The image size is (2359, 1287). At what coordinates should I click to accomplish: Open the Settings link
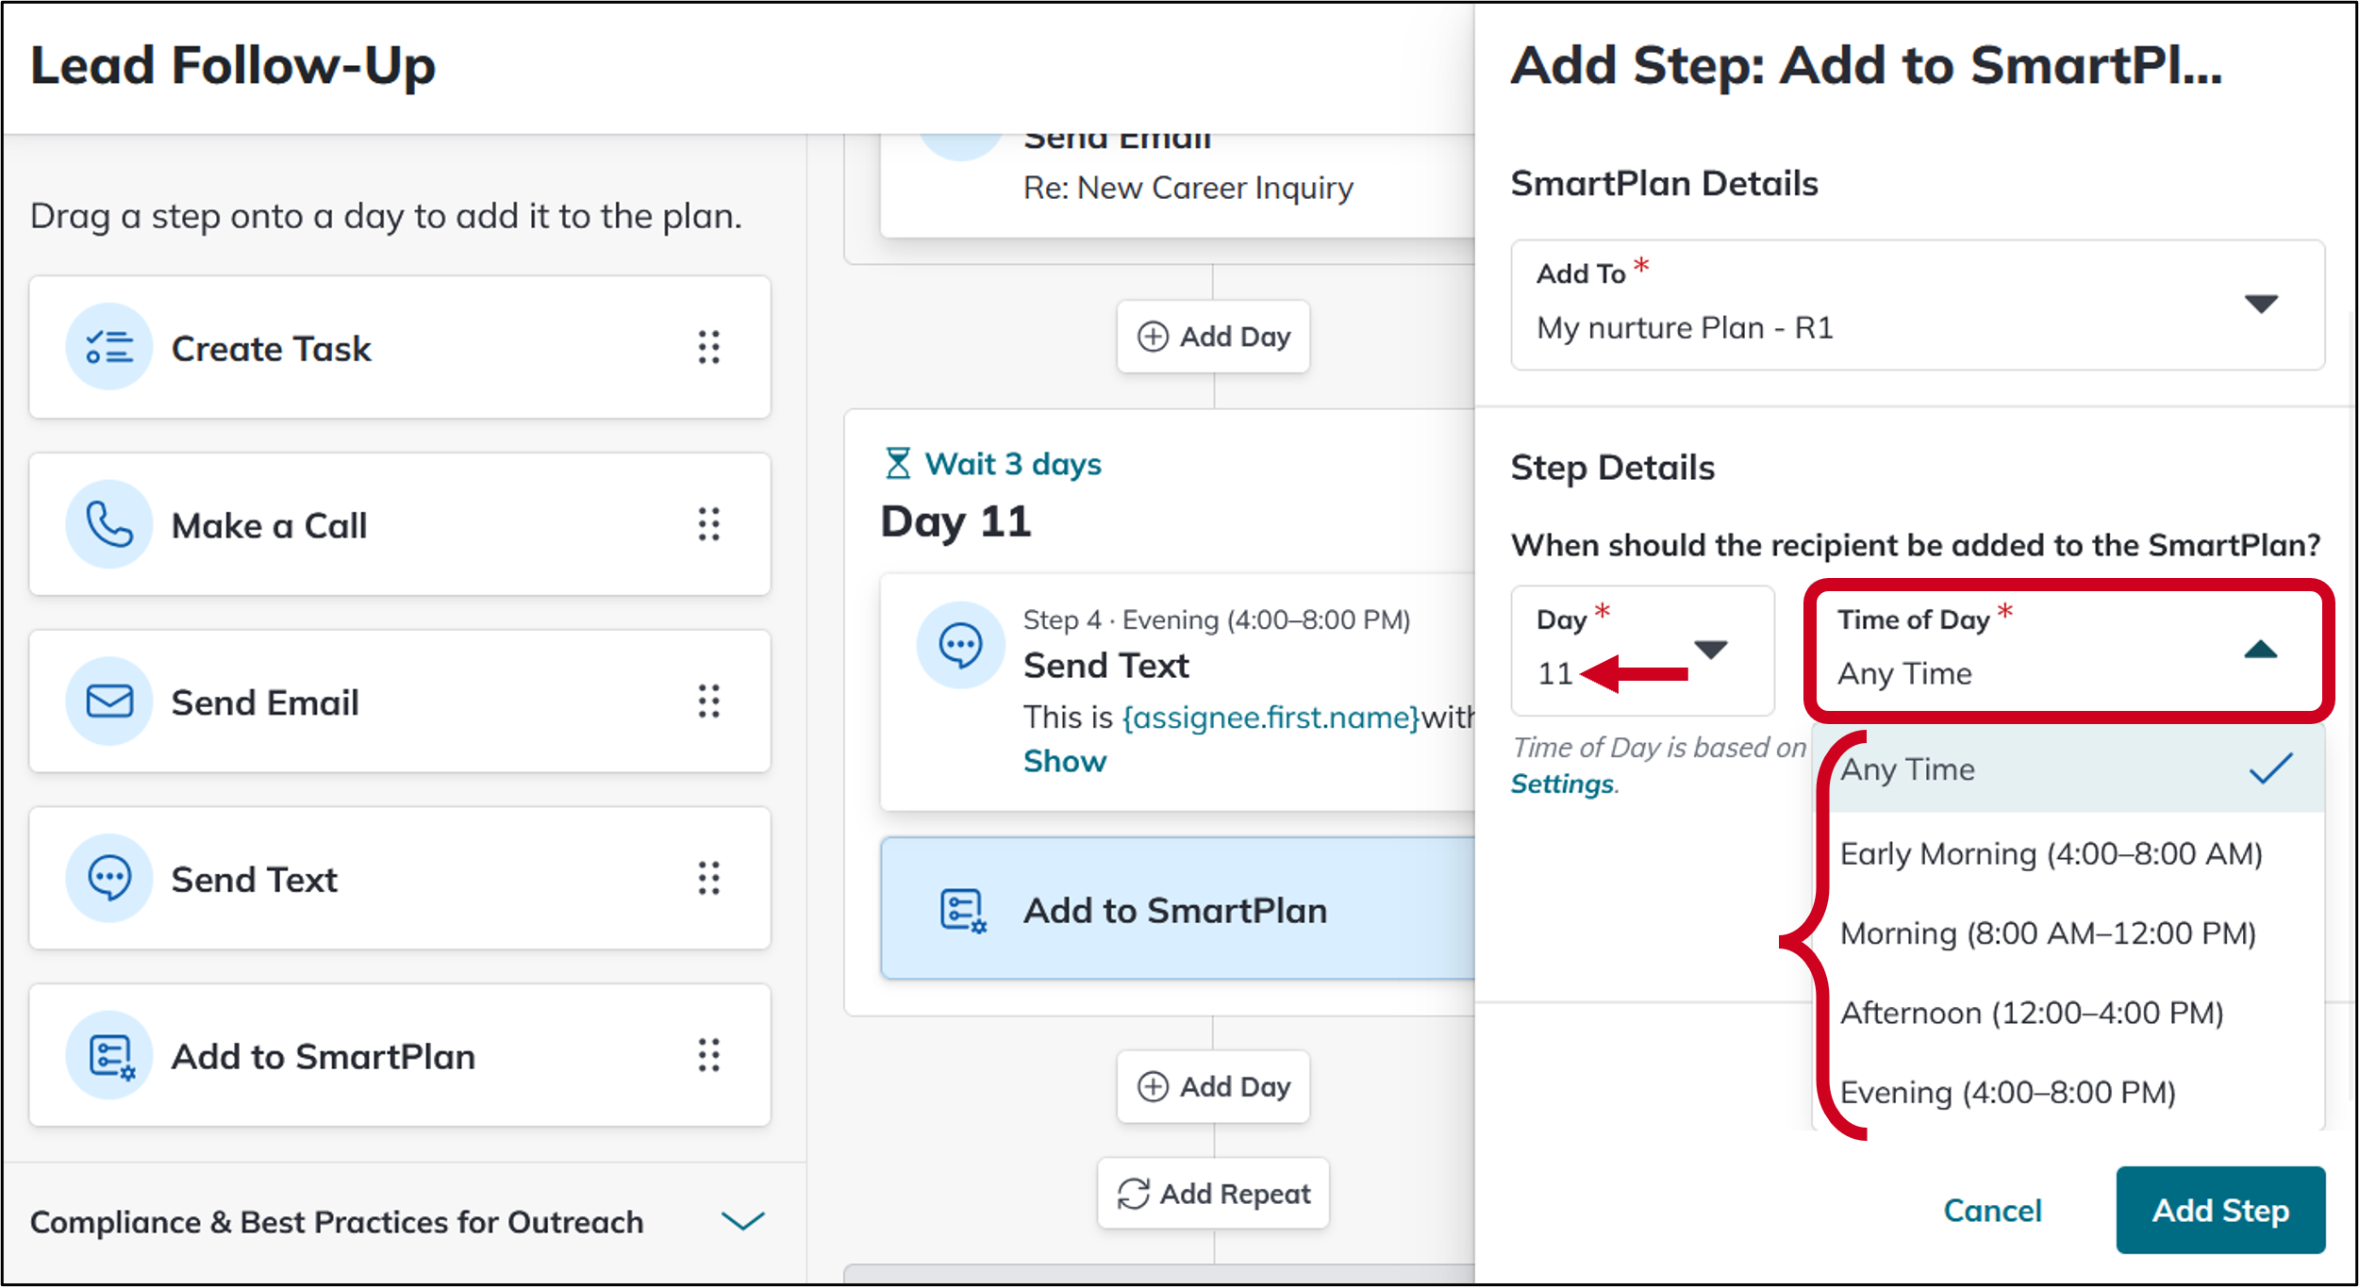click(1562, 784)
